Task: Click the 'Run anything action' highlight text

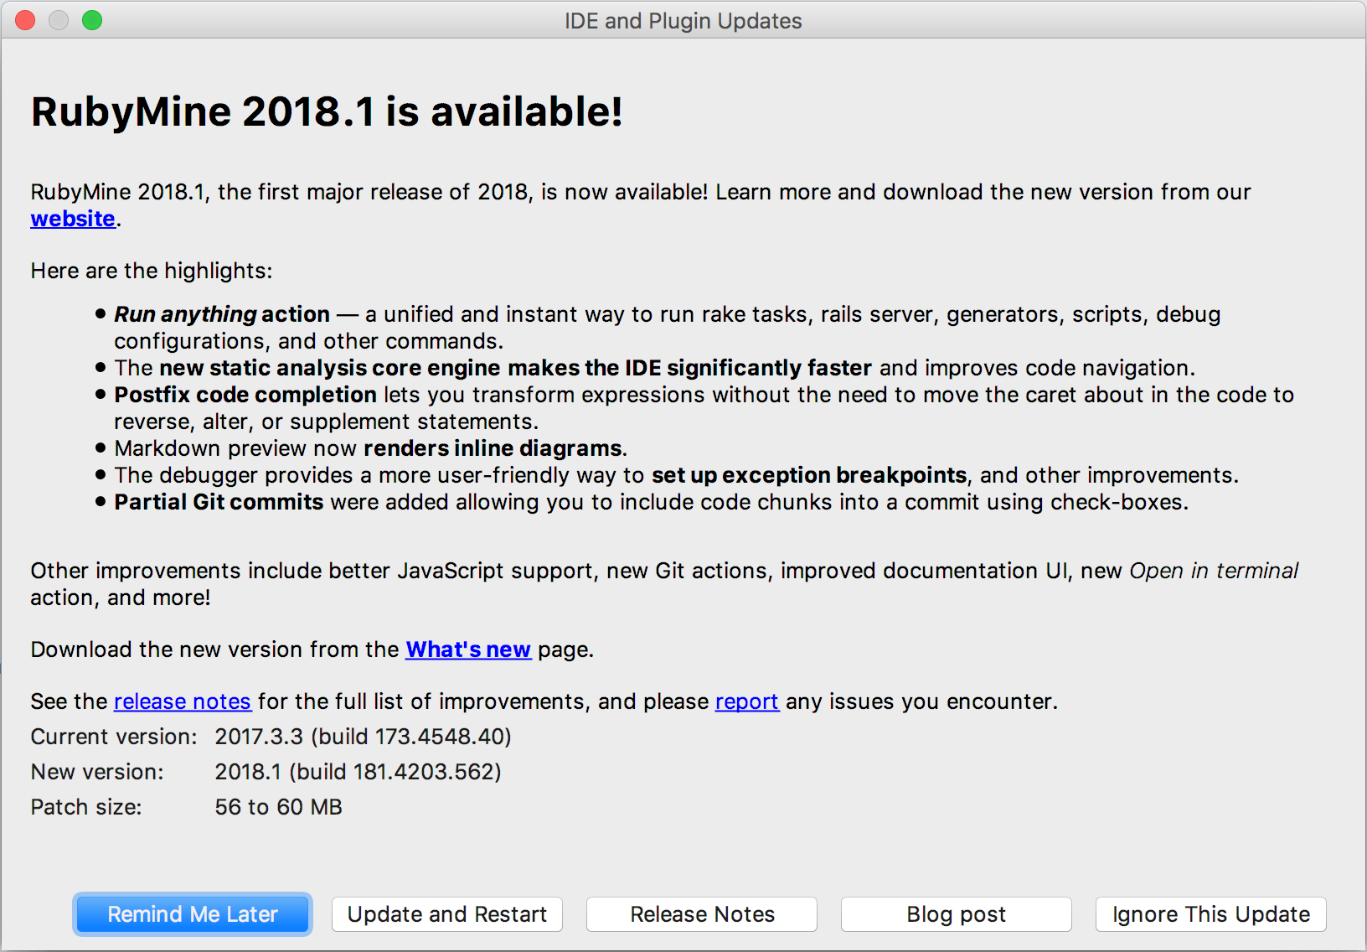Action: tap(222, 314)
